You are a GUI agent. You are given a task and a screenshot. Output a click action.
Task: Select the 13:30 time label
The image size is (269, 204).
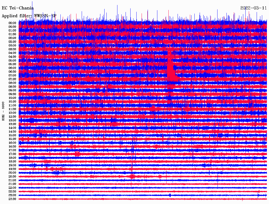click(12, 124)
